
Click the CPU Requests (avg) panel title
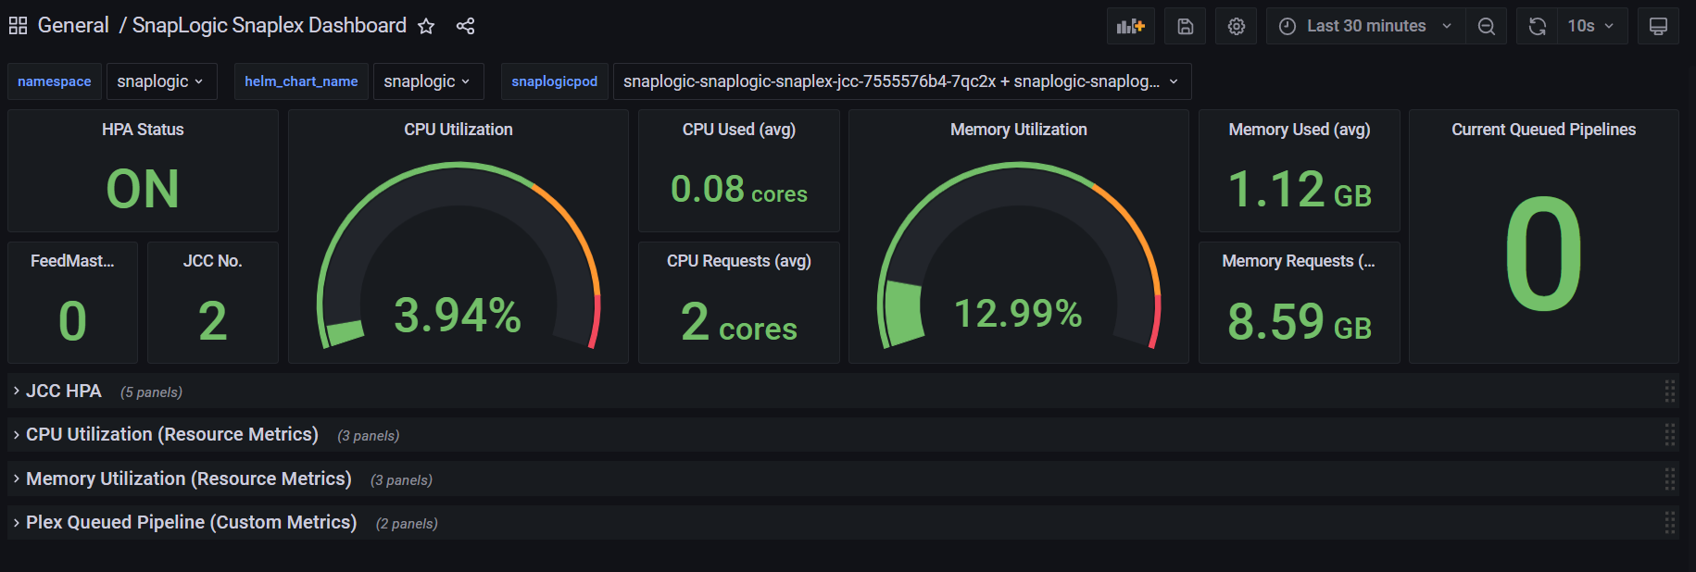(x=739, y=261)
